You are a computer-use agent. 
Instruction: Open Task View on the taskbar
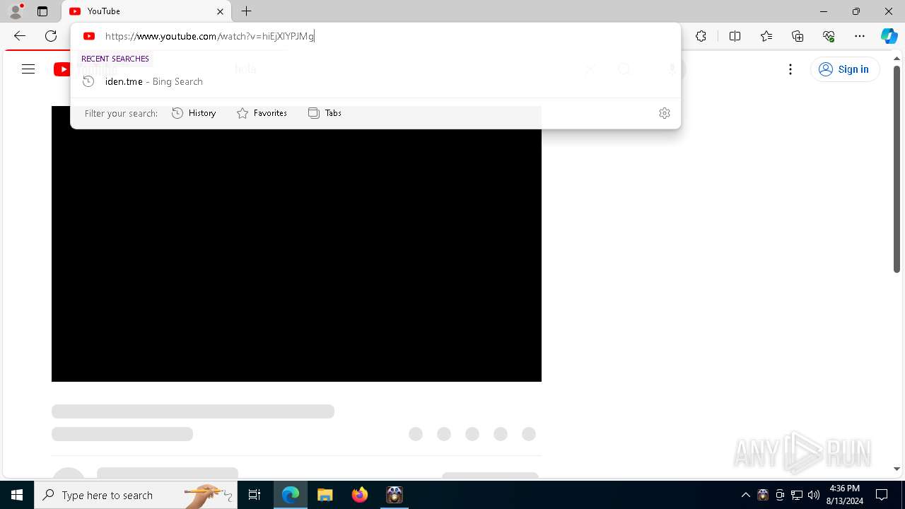(255, 495)
